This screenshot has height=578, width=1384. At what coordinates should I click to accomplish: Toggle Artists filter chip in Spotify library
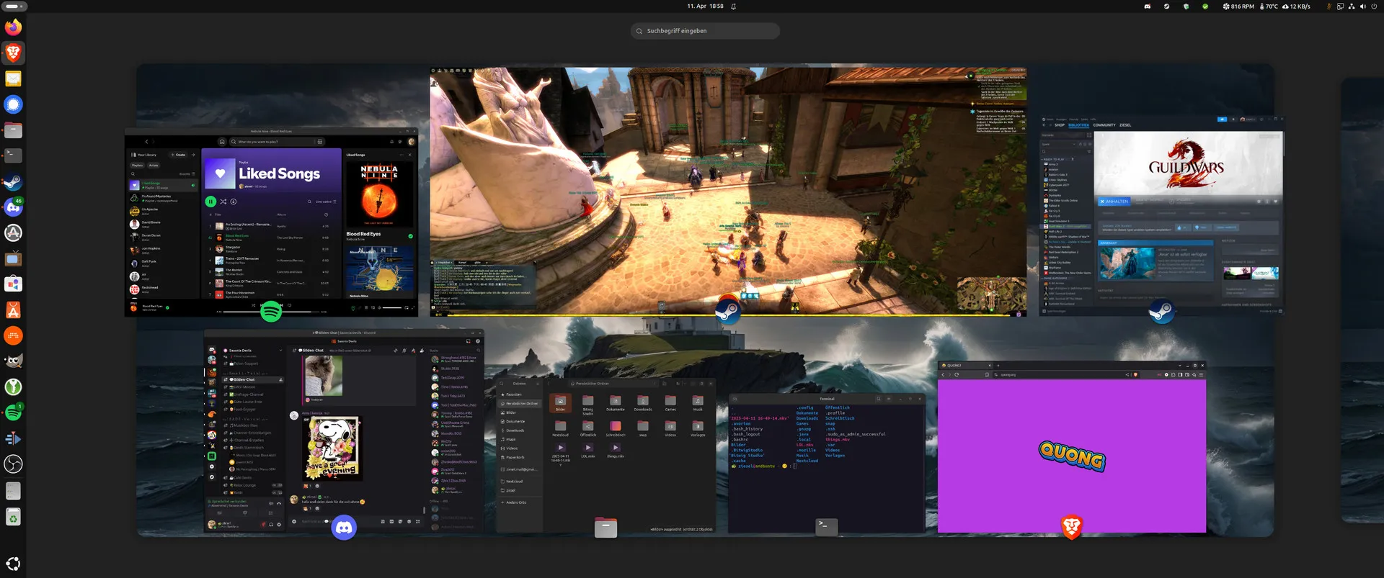(x=154, y=166)
